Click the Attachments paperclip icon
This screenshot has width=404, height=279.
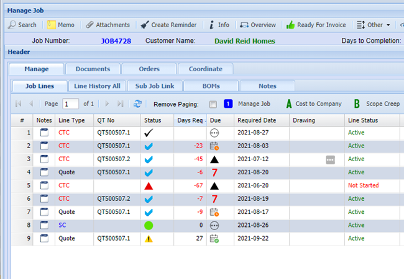click(90, 25)
